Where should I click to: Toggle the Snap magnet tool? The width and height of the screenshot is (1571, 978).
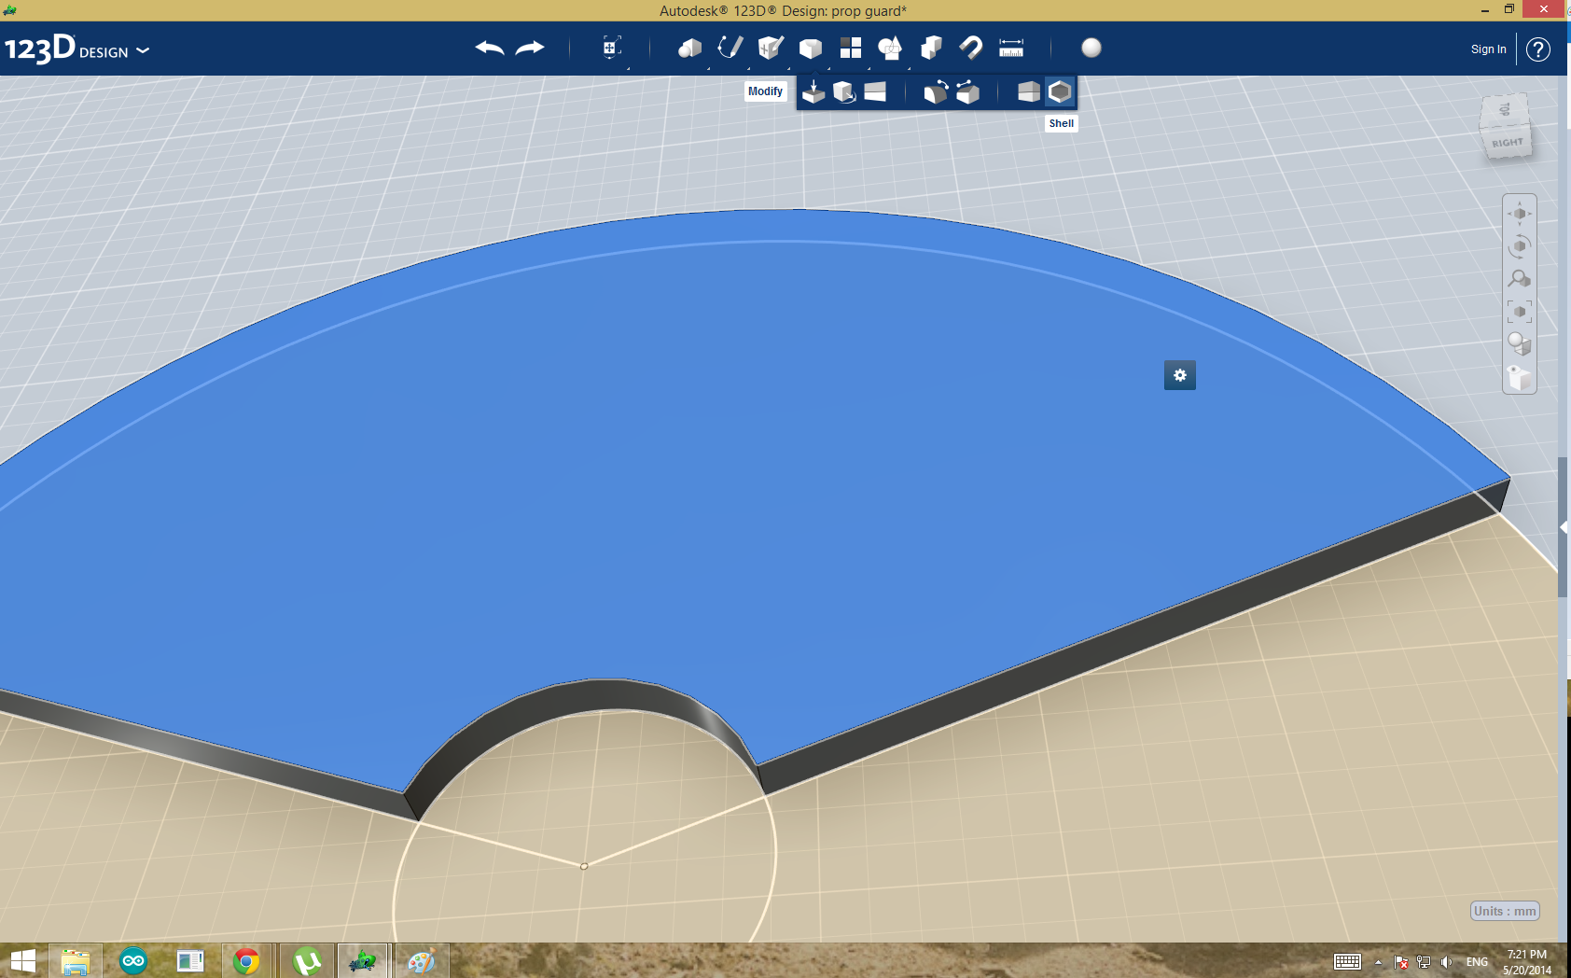pyautogui.click(x=971, y=48)
